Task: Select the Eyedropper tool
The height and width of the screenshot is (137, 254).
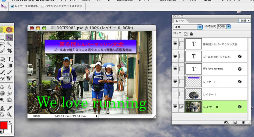Action: [x=9, y=108]
